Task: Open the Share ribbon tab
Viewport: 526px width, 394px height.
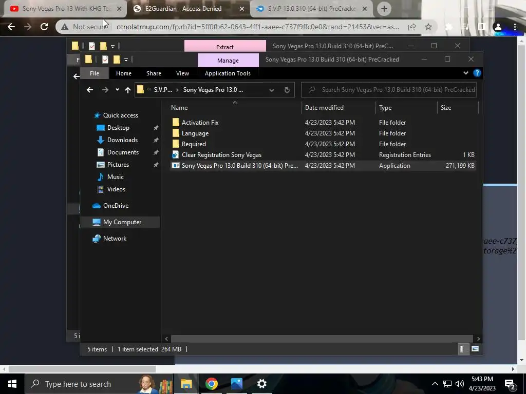Action: coord(154,73)
